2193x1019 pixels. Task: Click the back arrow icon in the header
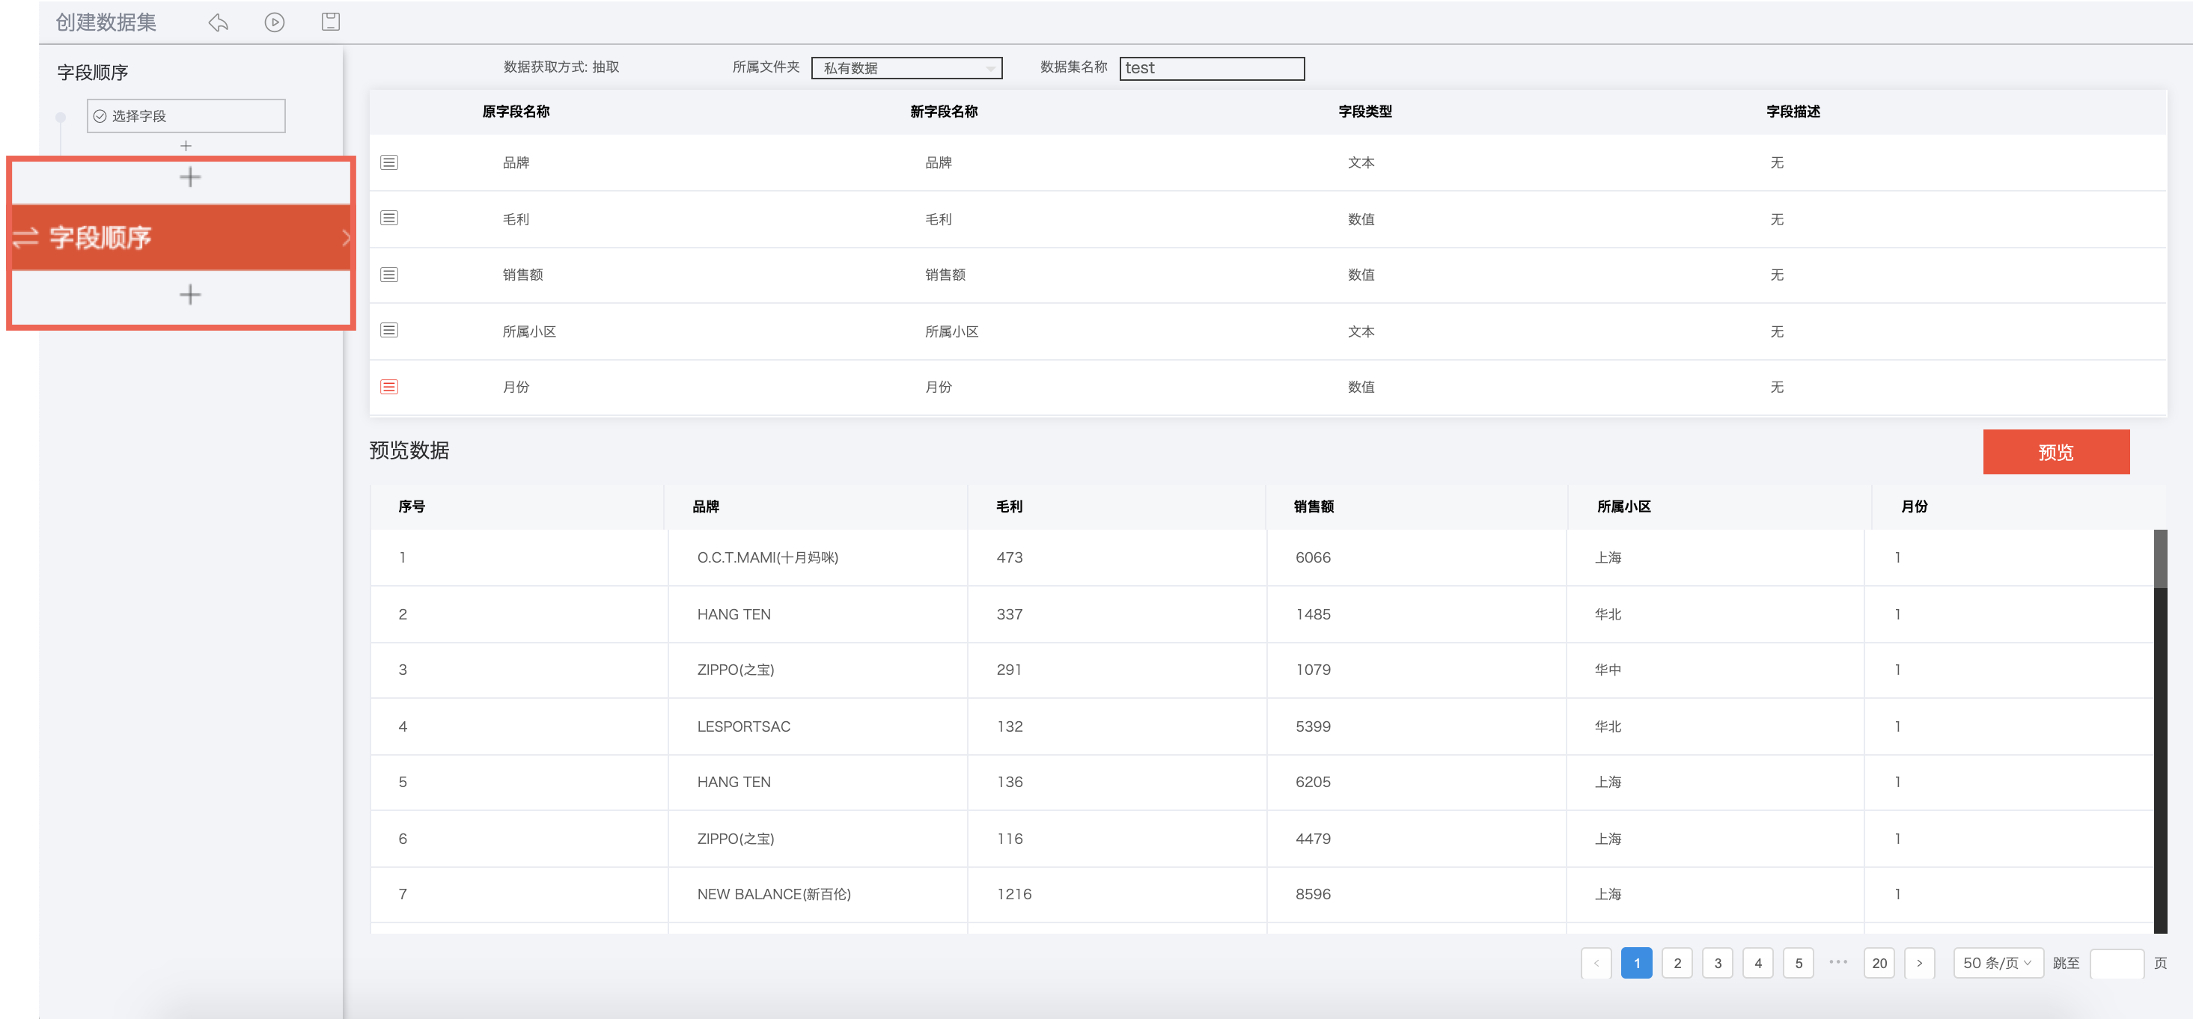point(218,22)
